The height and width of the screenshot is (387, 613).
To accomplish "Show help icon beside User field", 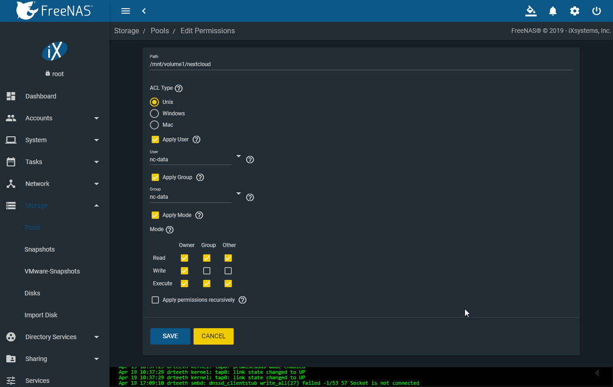I will [250, 160].
